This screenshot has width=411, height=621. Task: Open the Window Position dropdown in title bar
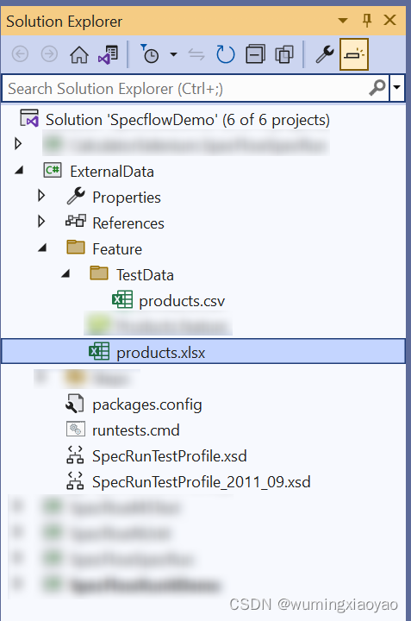[343, 20]
